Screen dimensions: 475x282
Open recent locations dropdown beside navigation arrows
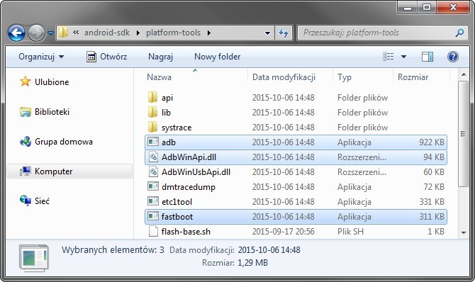pos(50,33)
